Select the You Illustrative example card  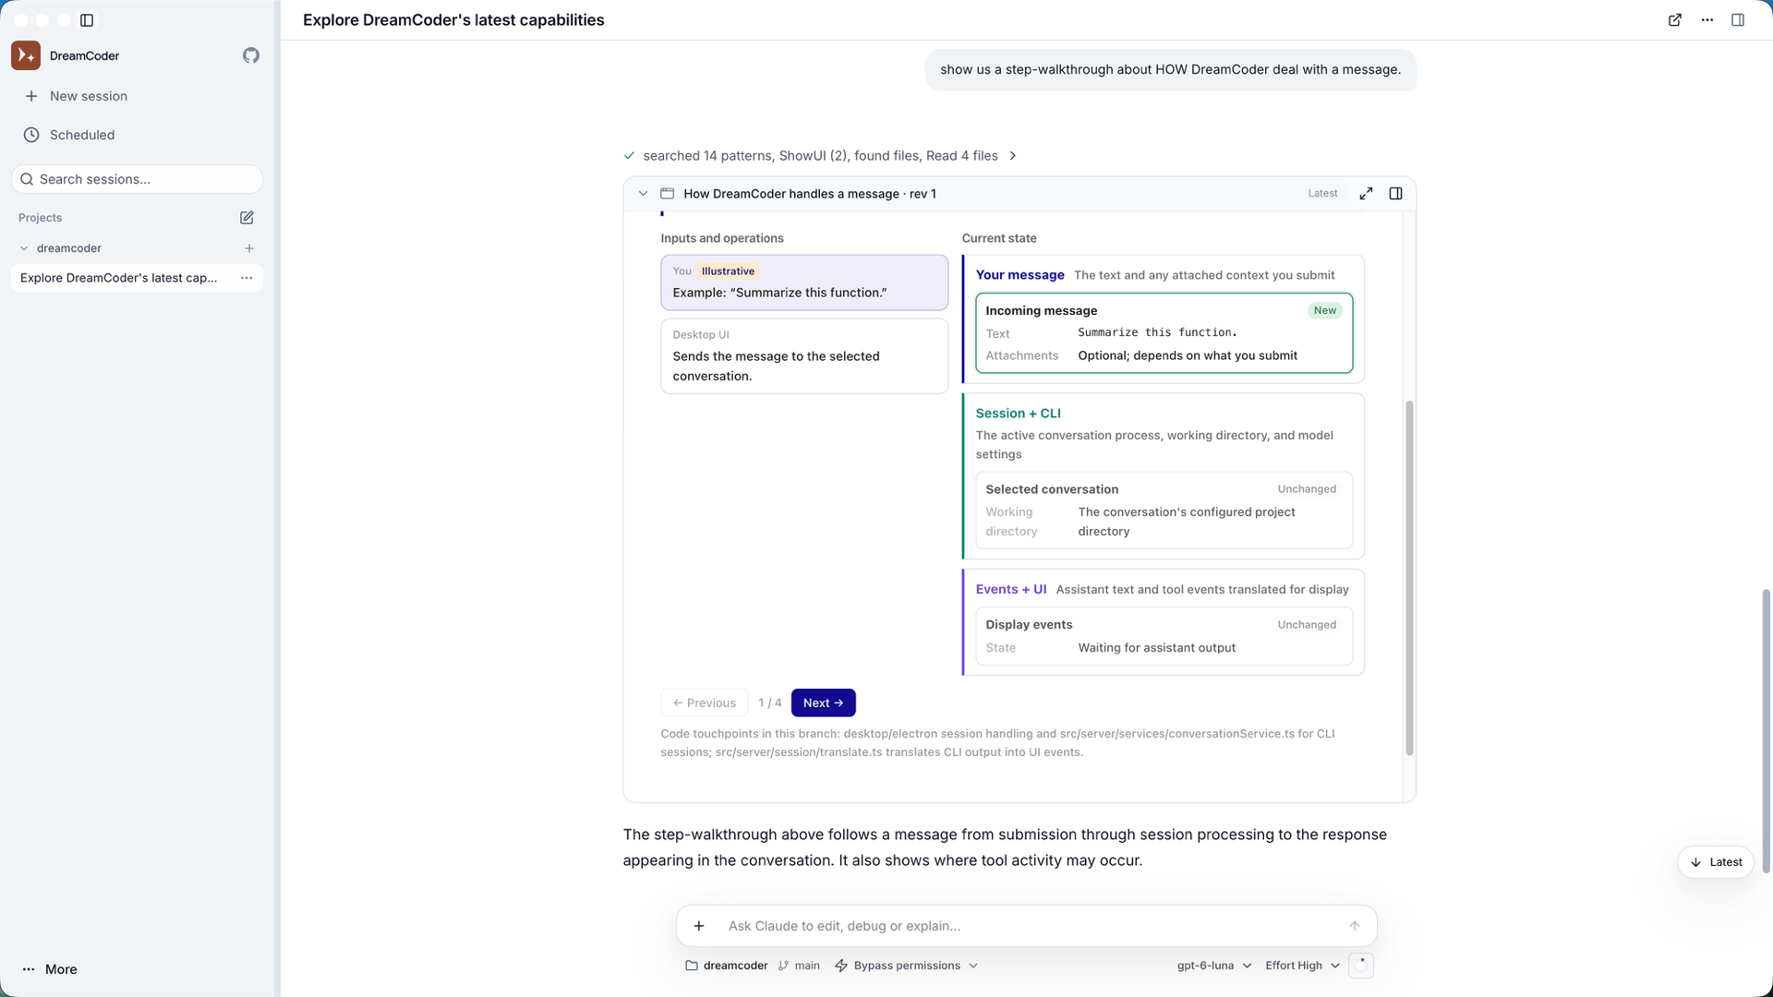(x=804, y=282)
